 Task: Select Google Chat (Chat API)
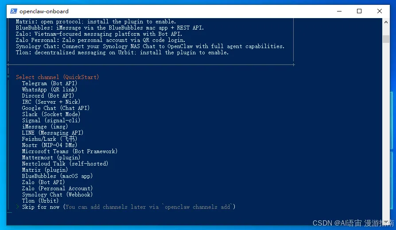click(x=56, y=108)
